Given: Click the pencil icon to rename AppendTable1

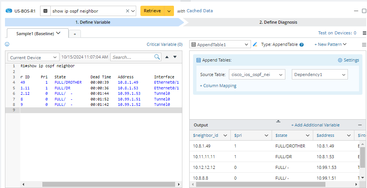Looking at the screenshot, I should [255, 44].
